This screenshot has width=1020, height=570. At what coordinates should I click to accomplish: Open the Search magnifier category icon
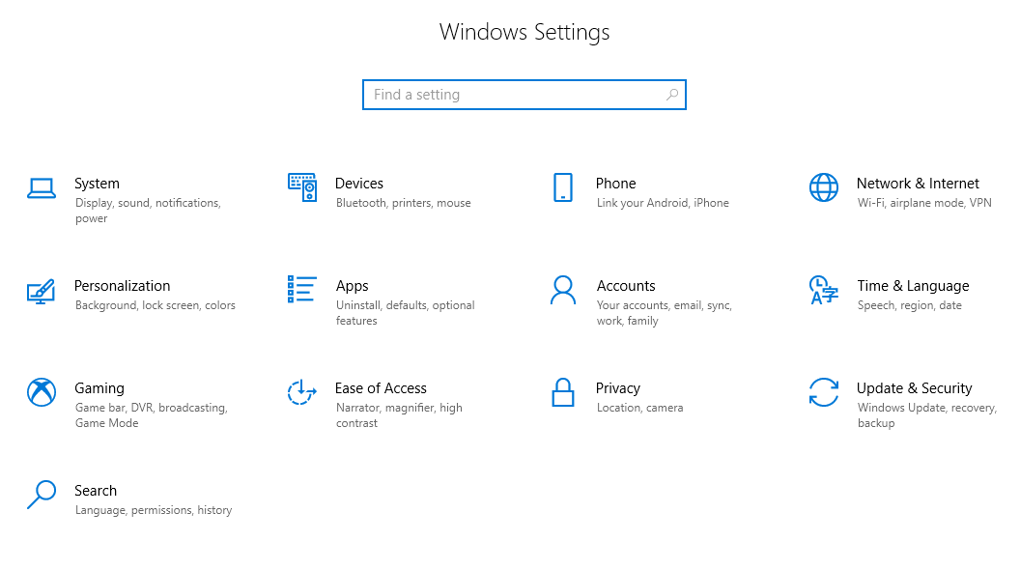[42, 495]
